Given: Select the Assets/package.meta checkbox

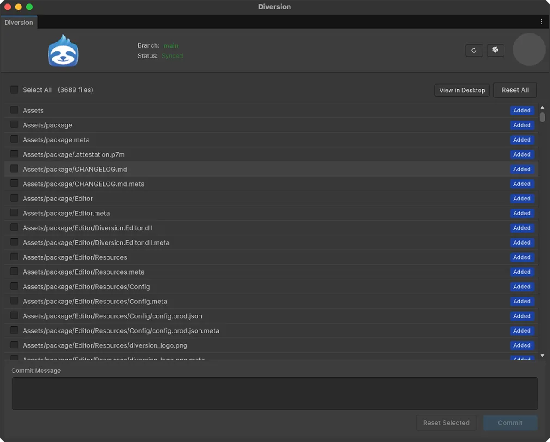Looking at the screenshot, I should coord(14,139).
